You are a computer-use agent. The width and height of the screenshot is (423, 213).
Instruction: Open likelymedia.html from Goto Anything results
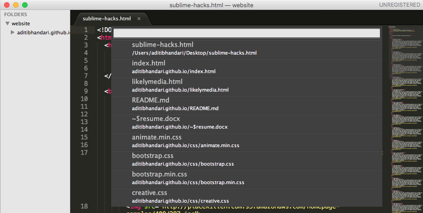coord(247,86)
